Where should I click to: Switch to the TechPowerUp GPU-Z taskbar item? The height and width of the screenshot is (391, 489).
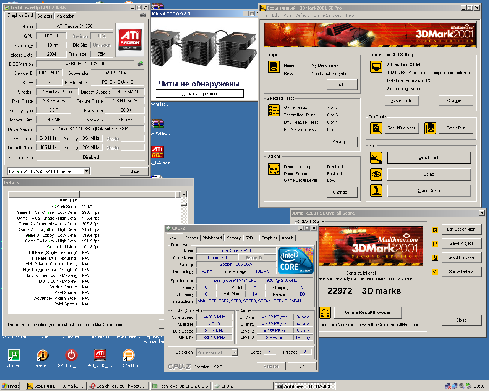coord(180,386)
